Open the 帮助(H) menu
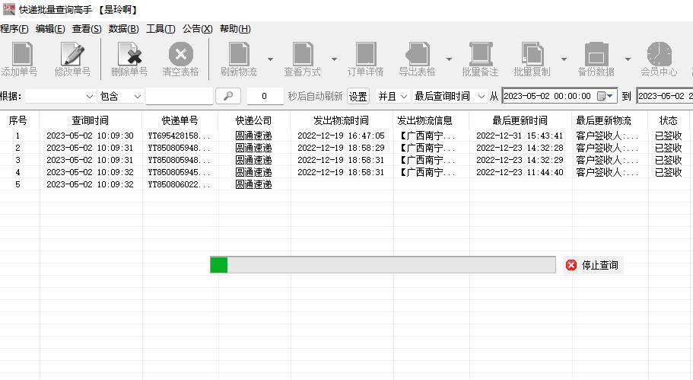Viewport: 693px width, 380px height. pyautogui.click(x=235, y=29)
